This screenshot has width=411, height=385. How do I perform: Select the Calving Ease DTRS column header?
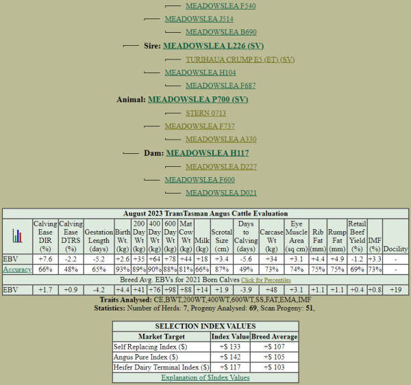[71, 237]
